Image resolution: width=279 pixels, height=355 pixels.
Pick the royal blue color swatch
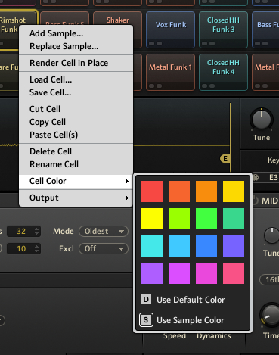tap(206, 246)
